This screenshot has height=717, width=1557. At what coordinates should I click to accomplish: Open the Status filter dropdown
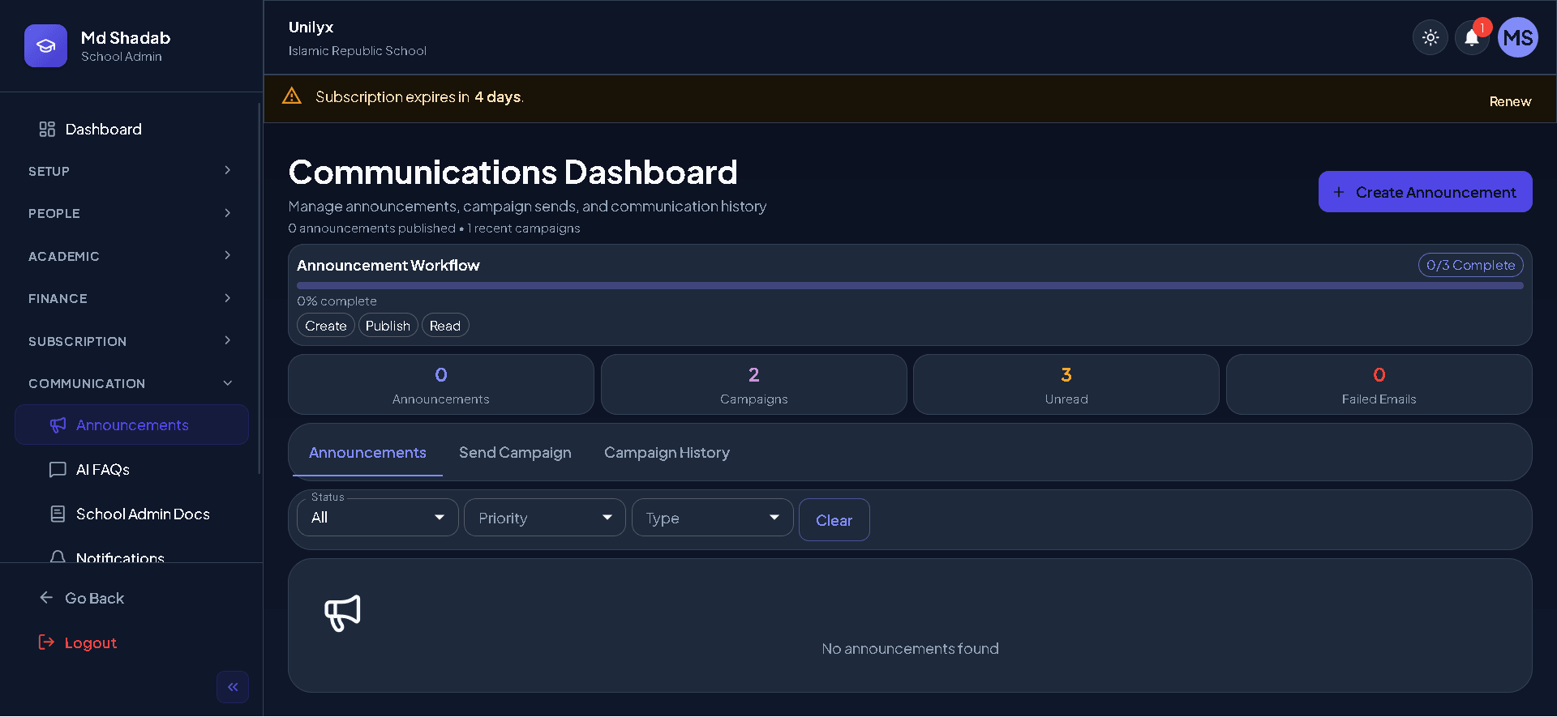click(x=378, y=518)
